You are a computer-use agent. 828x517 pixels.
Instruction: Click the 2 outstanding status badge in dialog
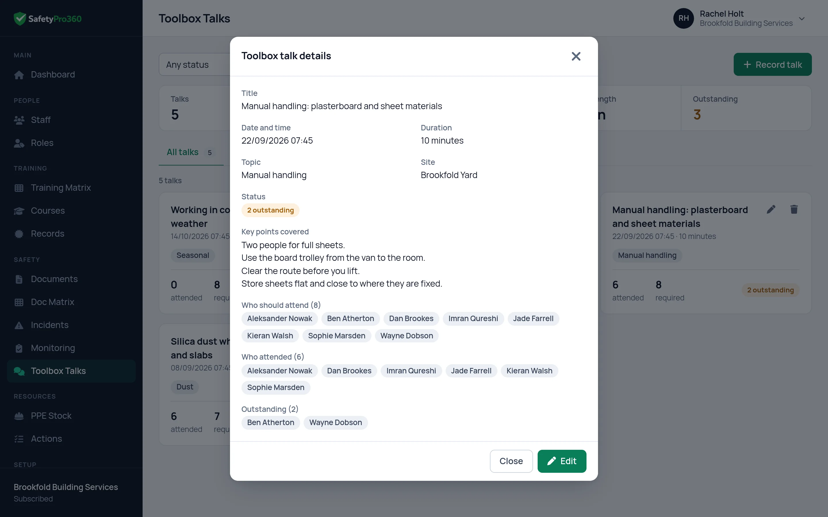pyautogui.click(x=270, y=210)
